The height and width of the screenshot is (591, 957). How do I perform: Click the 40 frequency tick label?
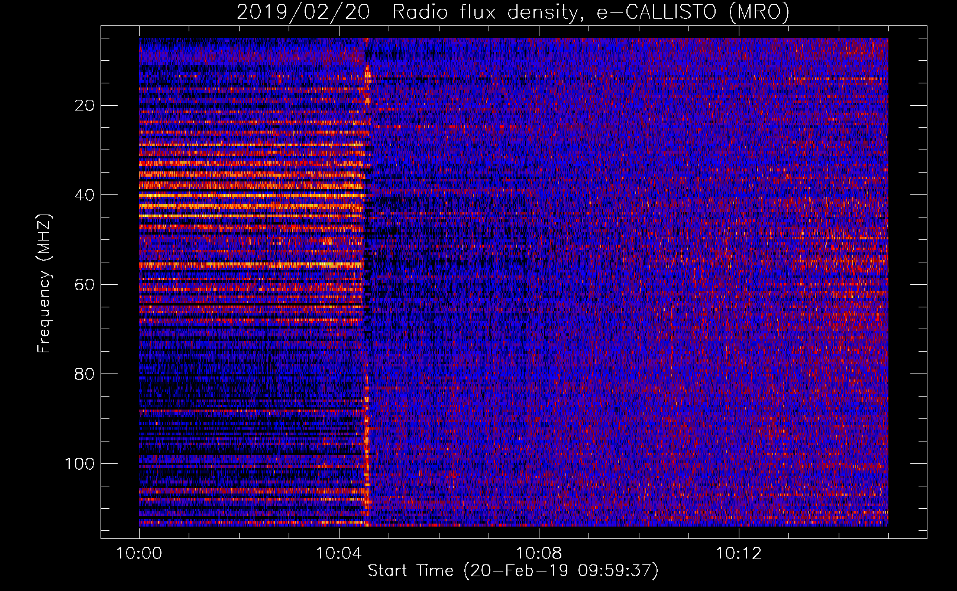[85, 195]
